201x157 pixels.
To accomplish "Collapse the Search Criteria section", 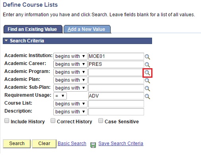I will (6, 40).
